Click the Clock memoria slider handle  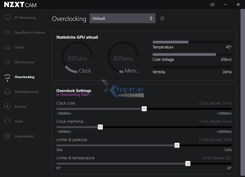(100, 127)
